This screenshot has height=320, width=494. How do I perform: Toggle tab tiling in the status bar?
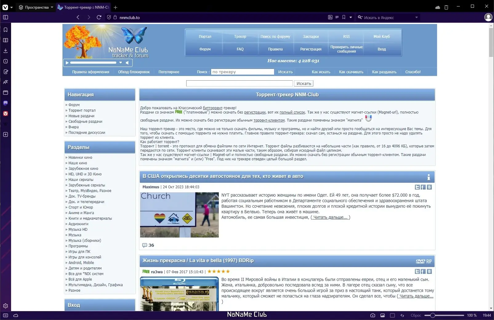(x=392, y=315)
